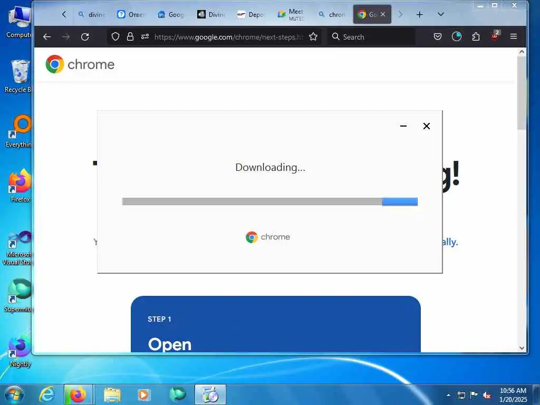The image size is (540, 405).
Task: Click chrome logo in installer dialog
Action: (268, 237)
